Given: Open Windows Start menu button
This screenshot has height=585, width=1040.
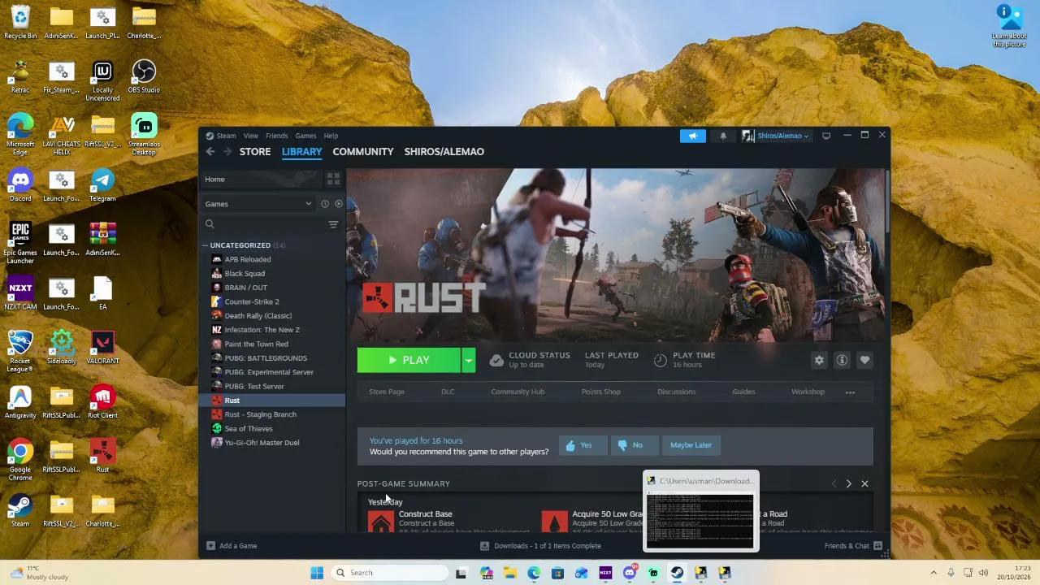Looking at the screenshot, I should pyautogui.click(x=317, y=573).
